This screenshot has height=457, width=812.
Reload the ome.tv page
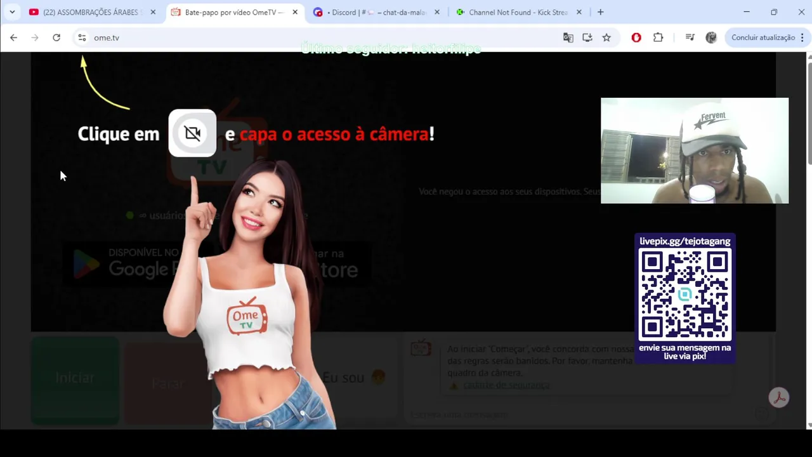56,37
